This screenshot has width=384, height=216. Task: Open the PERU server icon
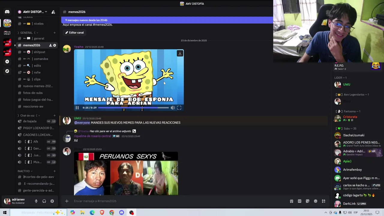point(7,33)
